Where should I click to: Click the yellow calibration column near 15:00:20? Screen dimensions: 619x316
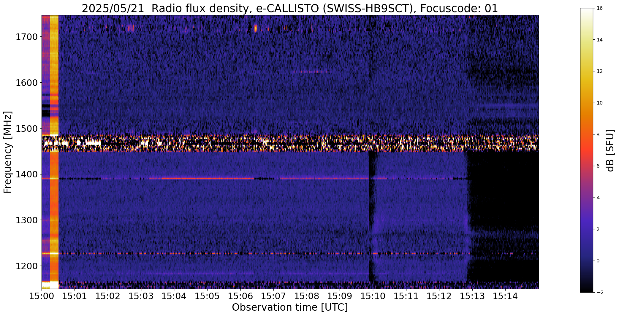coord(54,152)
